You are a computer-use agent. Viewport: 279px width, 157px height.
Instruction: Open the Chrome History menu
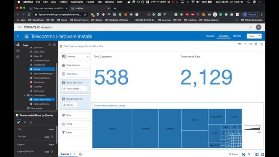tap(63, 2)
